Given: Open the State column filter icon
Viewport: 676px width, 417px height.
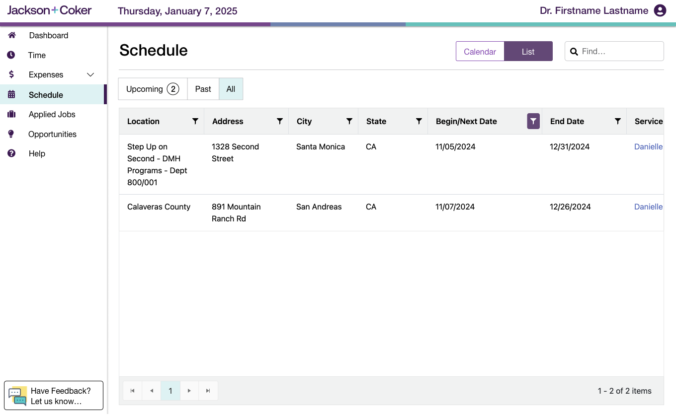Looking at the screenshot, I should (x=419, y=121).
